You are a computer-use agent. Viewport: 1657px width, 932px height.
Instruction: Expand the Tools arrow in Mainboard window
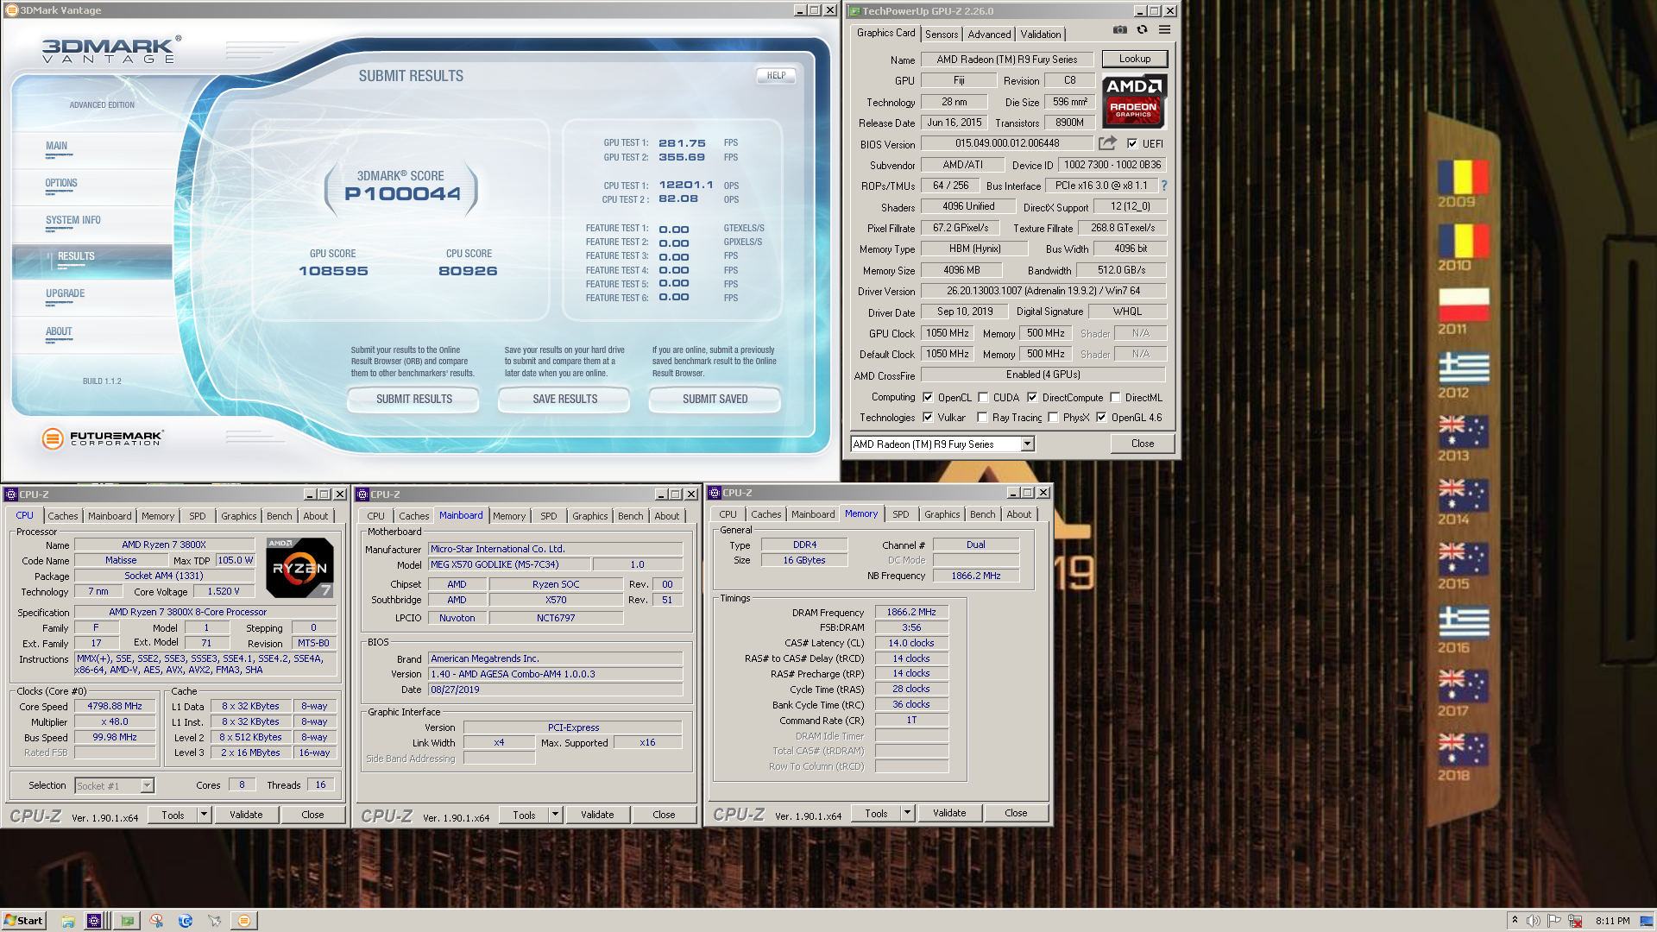[556, 815]
